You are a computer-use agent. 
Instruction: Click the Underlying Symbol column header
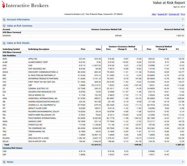[x=11, y=49]
